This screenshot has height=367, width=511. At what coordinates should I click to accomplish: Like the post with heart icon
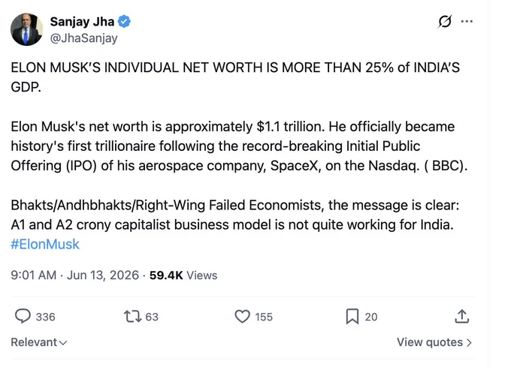pyautogui.click(x=243, y=316)
